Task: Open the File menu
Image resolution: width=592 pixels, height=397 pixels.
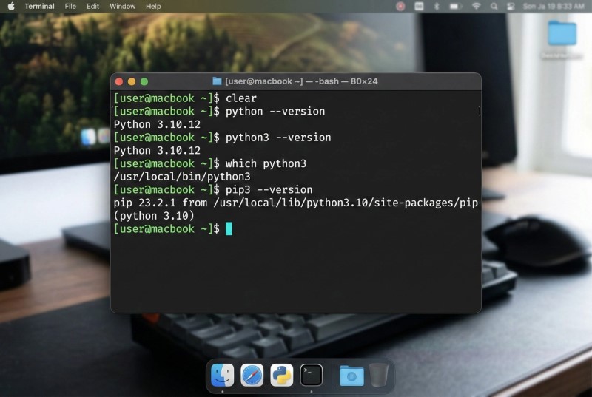Action: pos(70,6)
